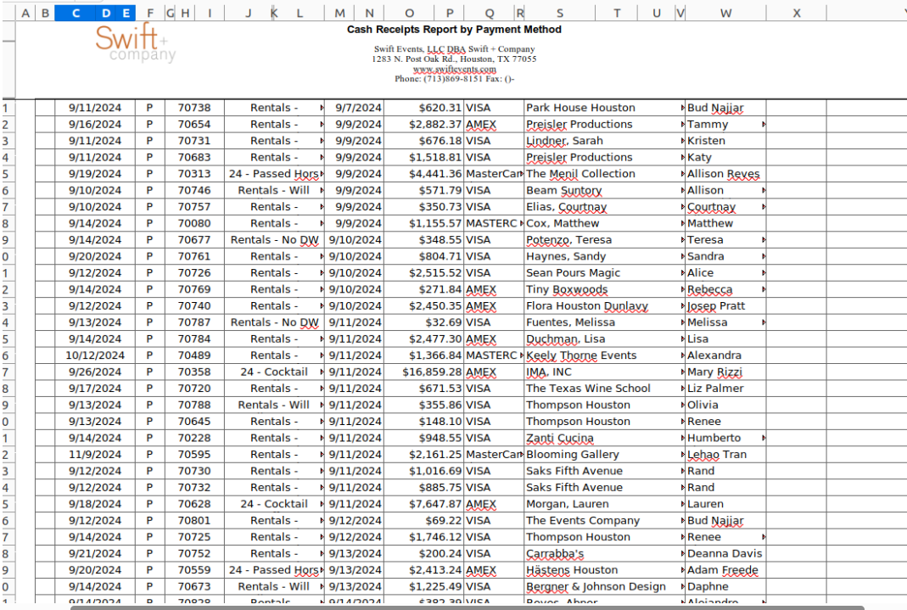Select cell Lehao Tran

[x=725, y=455]
